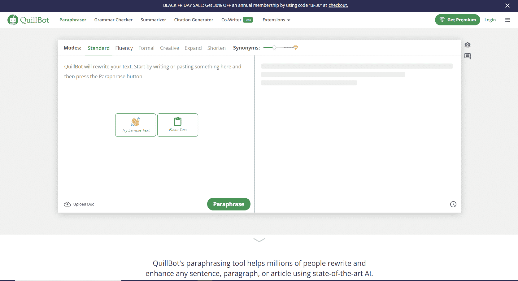Screen dimensions: 518x281
Task: Open the Citation Generator nav item
Action: click(x=194, y=20)
